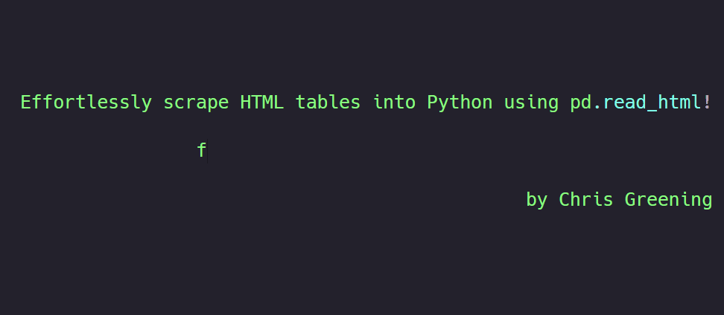Select the word "HTML" in the title line
724x315 pixels.
261,102
